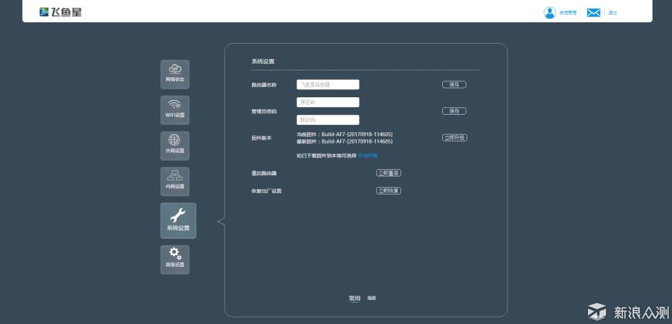Click the user avatar icon in the header

pos(550,13)
